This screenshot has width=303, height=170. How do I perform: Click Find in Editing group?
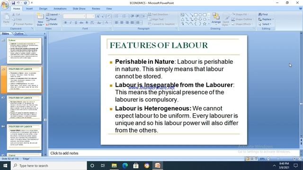[x=263, y=14]
